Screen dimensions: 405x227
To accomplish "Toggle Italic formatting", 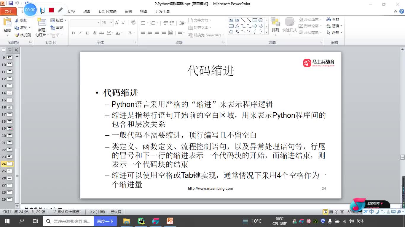I will (x=80, y=33).
